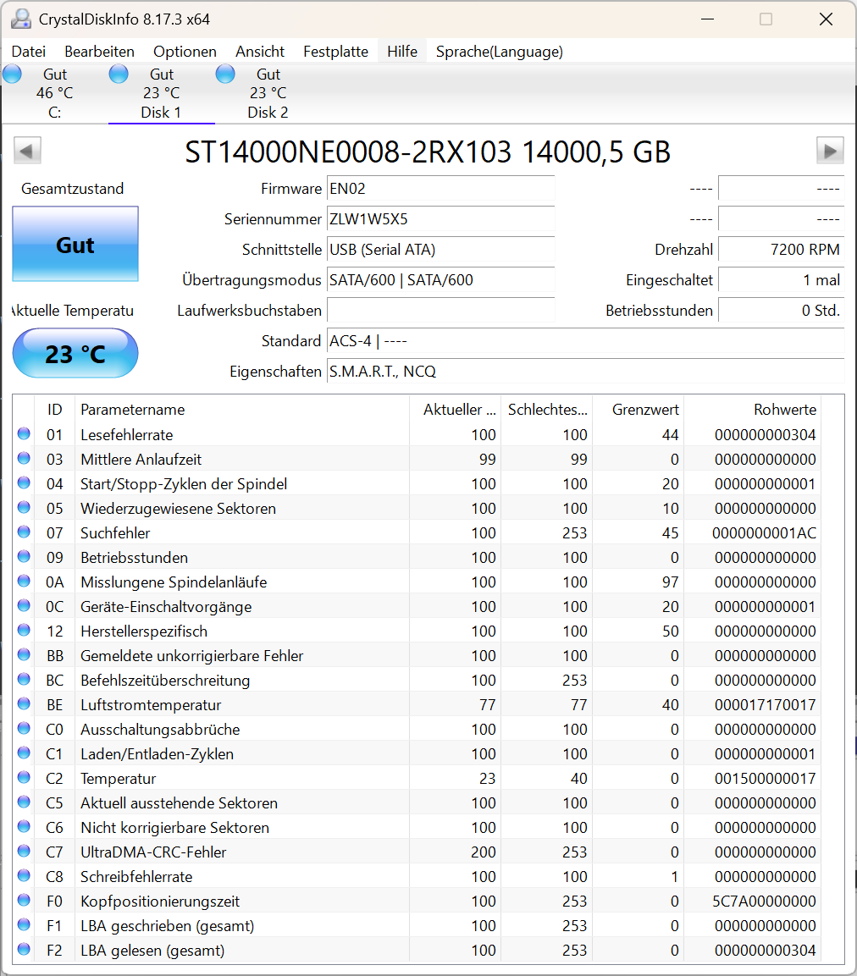Click status orb for Geräte-Einschaltvorgänge
Screen dimensions: 857x976
pos(24,605)
